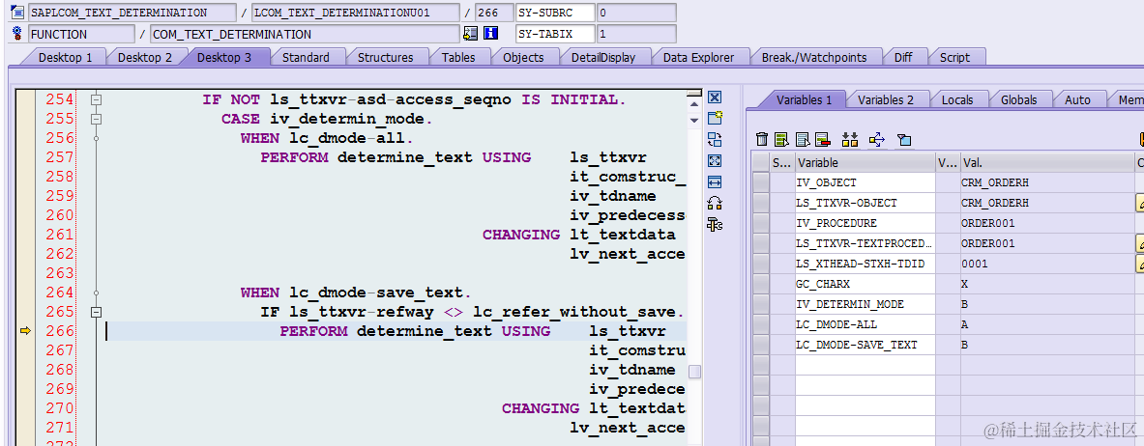The image size is (1144, 446).
Task: Switch to Desktop 1 tab
Action: [65, 57]
